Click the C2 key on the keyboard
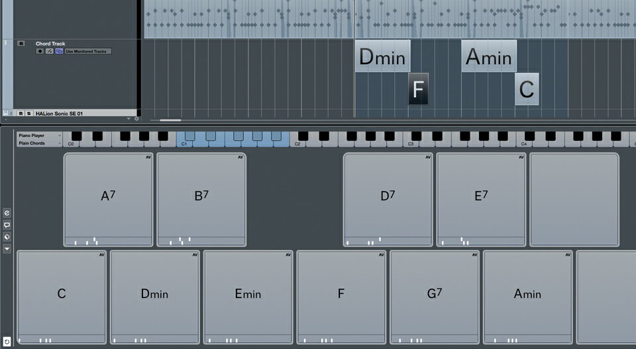 tap(297, 143)
